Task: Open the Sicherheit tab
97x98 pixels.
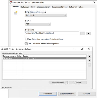Action: pyautogui.click(x=73, y=7)
